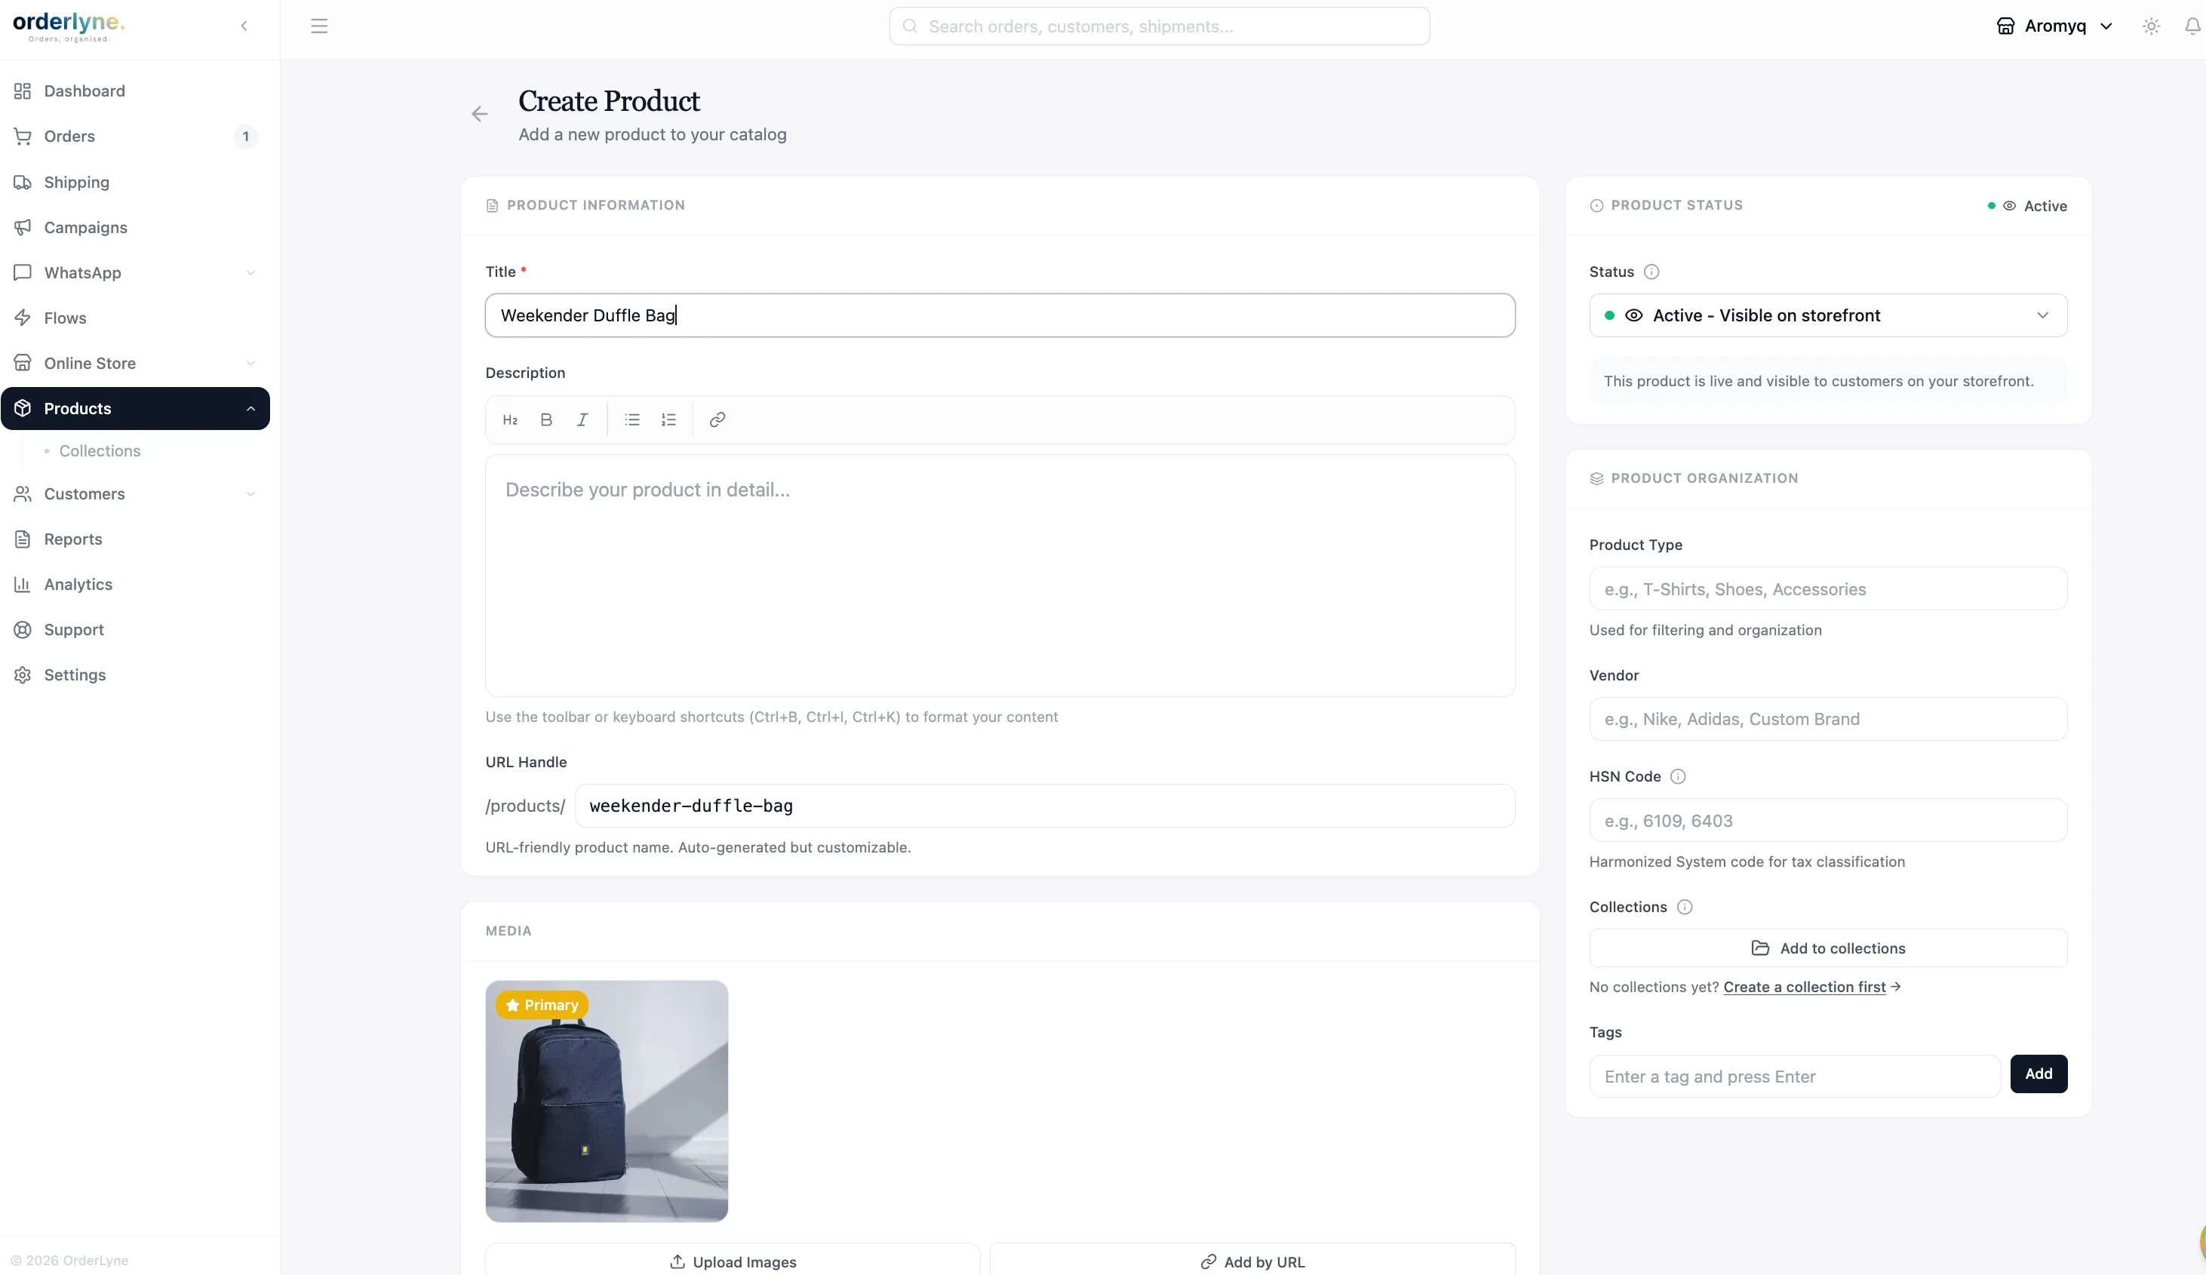2206x1275 pixels.
Task: Toggle italic in description toolbar
Action: [582, 420]
